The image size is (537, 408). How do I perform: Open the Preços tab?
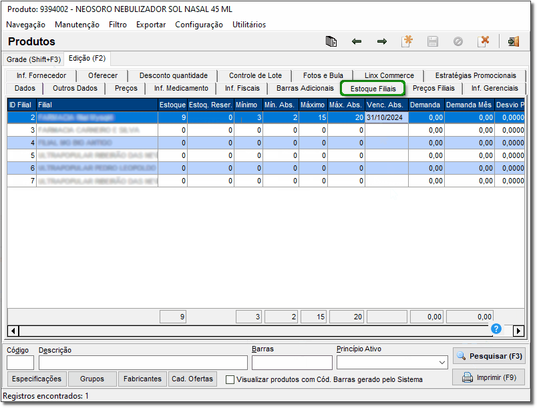click(126, 88)
